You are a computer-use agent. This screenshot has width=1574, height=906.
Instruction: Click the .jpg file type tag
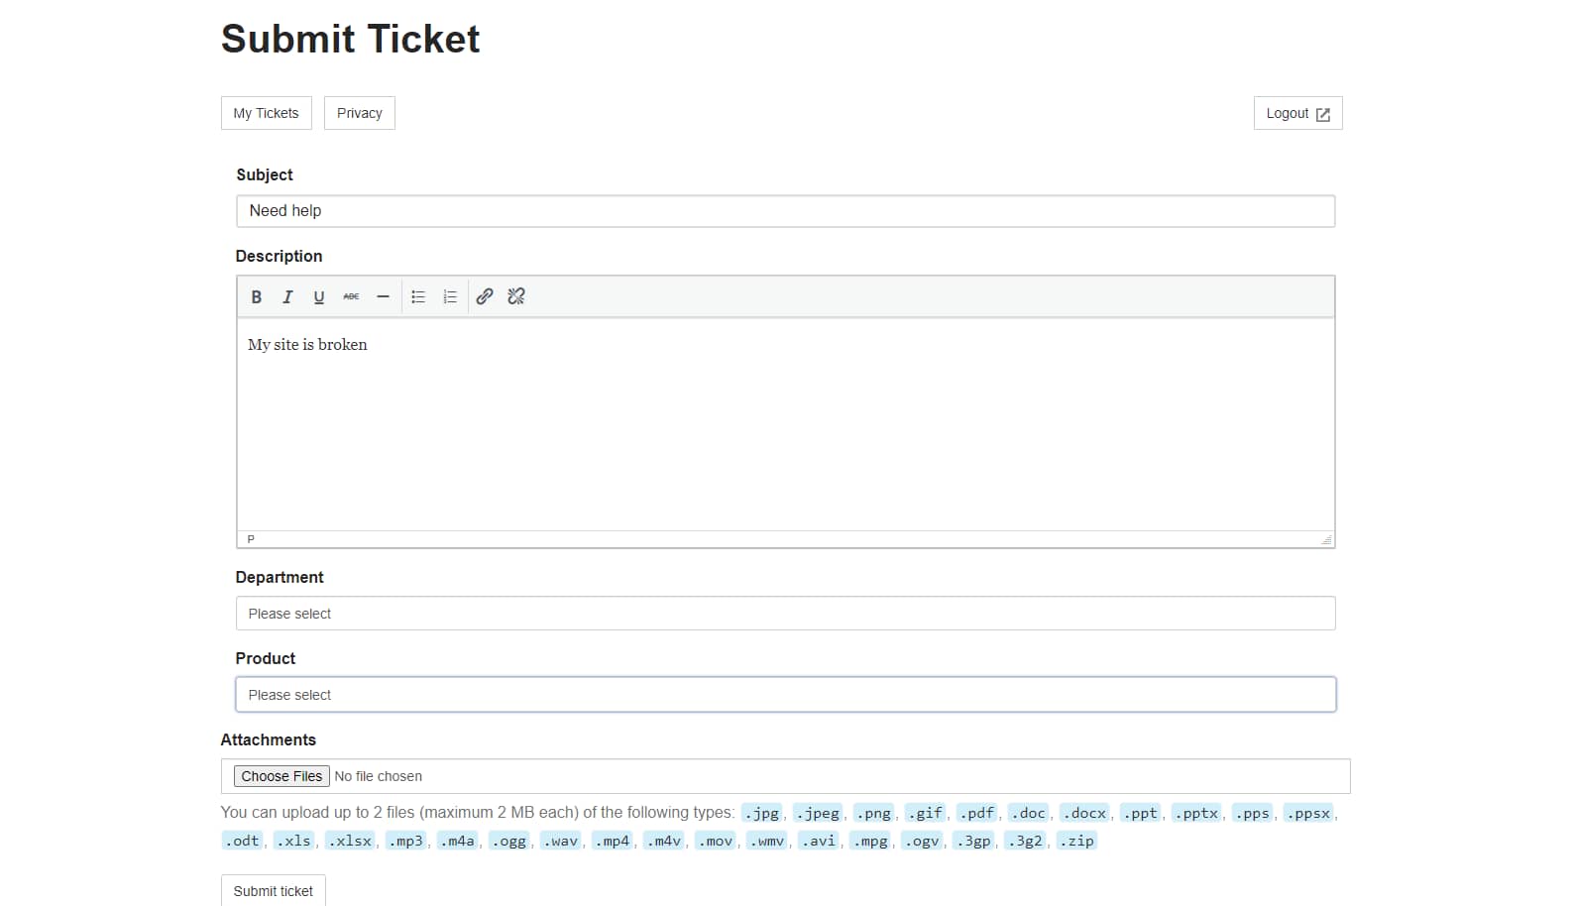pyautogui.click(x=762, y=813)
